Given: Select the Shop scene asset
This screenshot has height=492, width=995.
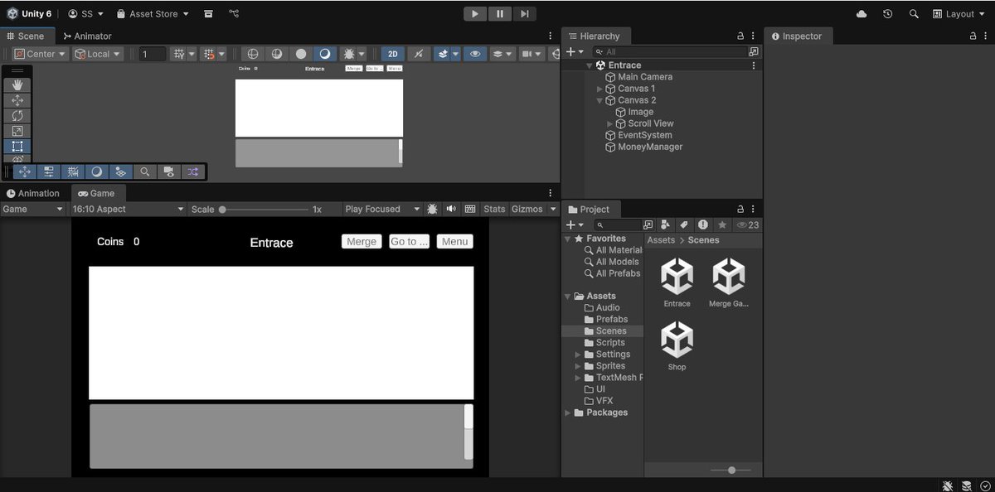Looking at the screenshot, I should 677,346.
